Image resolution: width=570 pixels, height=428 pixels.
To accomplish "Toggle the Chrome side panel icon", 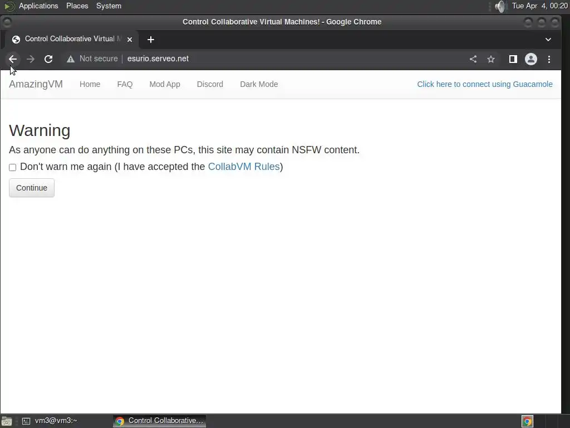I will (513, 59).
